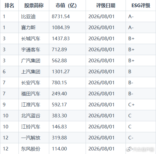156x154 pixels.
Task: Click the 市值（亿） column header
Action: click(x=67, y=5)
